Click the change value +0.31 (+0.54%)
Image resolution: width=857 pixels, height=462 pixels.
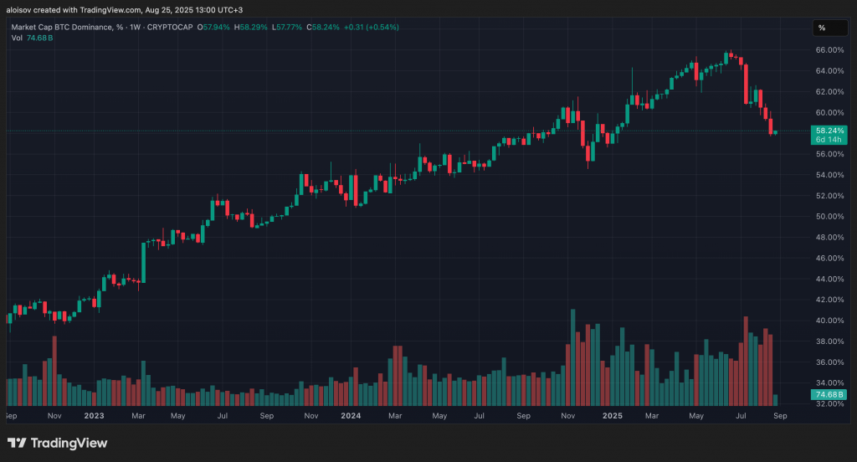(x=371, y=27)
